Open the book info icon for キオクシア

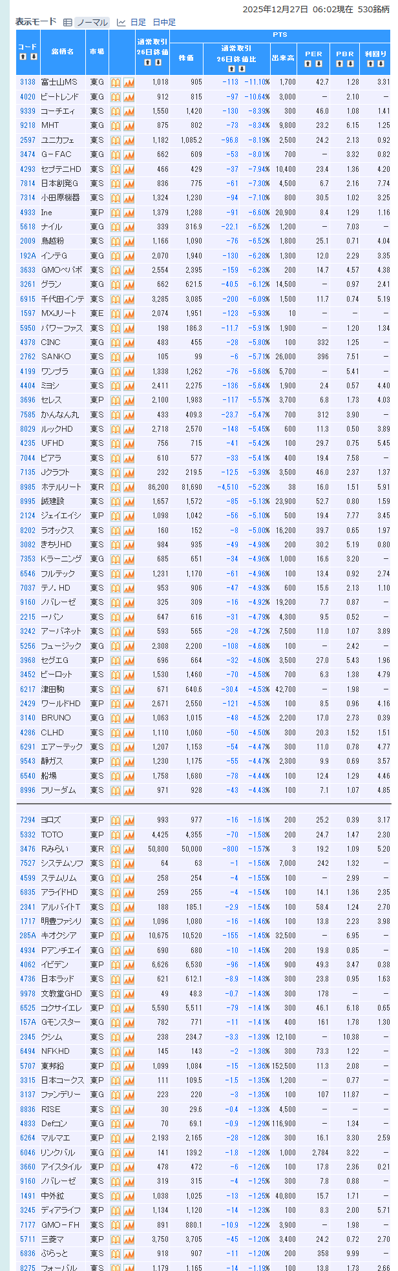pyautogui.click(x=116, y=936)
